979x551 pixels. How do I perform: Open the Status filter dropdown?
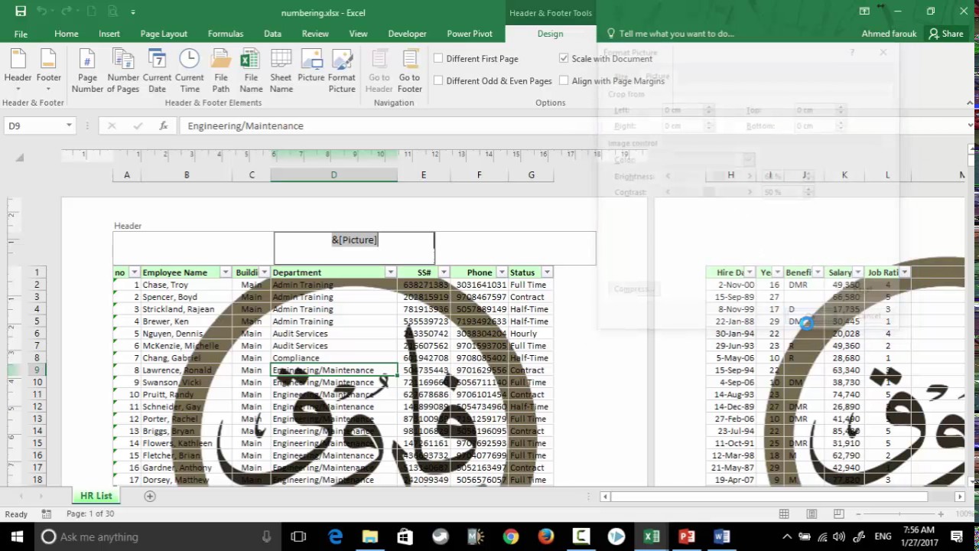pyautogui.click(x=547, y=272)
